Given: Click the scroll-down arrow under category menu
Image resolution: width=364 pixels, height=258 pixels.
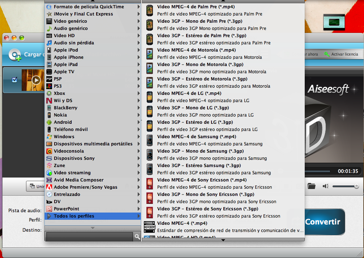Looking at the screenshot, I should 93,228.
